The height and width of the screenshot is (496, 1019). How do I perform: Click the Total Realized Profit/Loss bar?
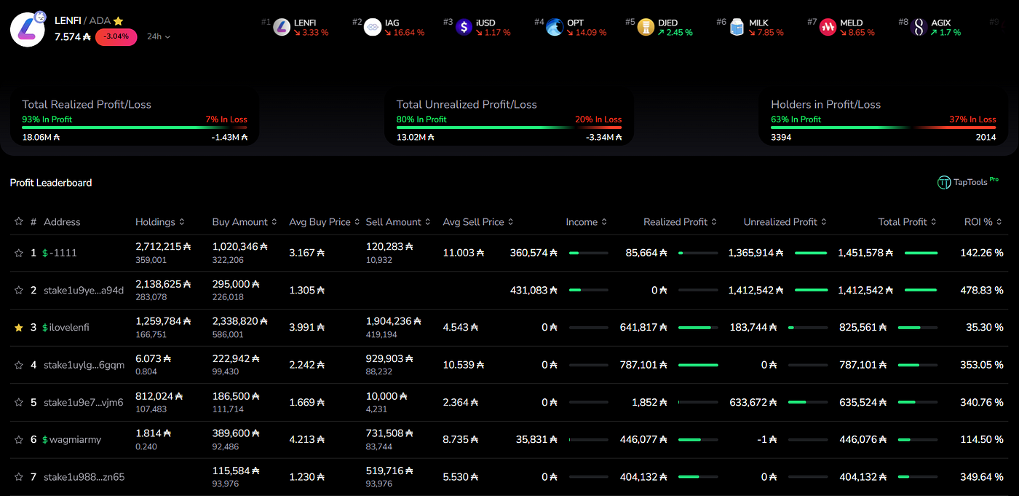pos(135,127)
